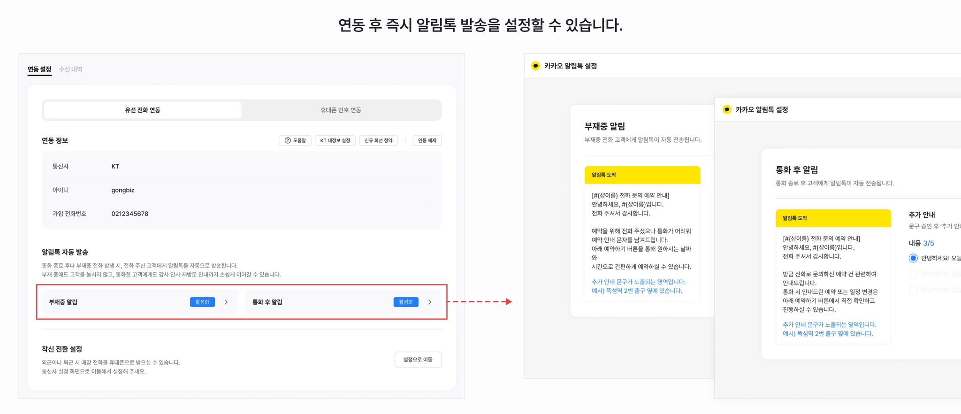Click the 통신사 value KT
This screenshot has width=961, height=414.
[x=115, y=167]
